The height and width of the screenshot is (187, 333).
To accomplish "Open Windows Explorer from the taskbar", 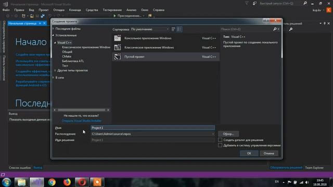I will [x=21, y=182].
